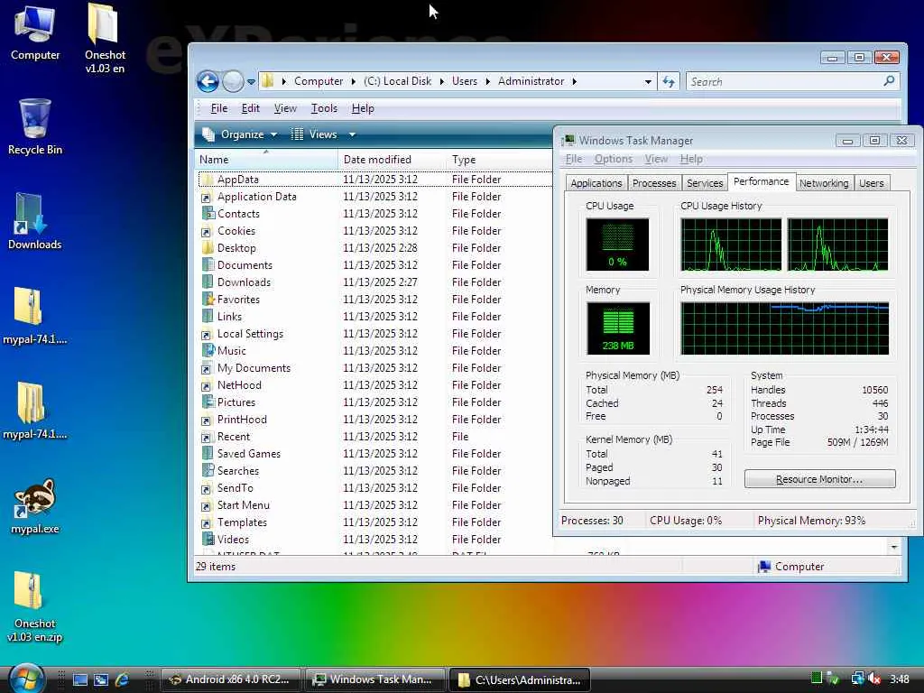
Task: Click the green CPU meter tray icon
Action: (816, 679)
